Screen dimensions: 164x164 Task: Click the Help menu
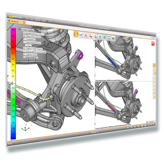click(x=44, y=21)
